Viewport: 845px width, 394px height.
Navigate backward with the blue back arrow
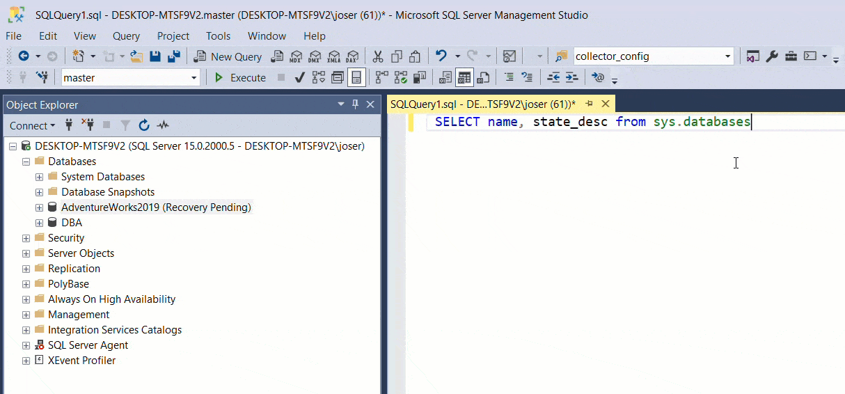(23, 56)
